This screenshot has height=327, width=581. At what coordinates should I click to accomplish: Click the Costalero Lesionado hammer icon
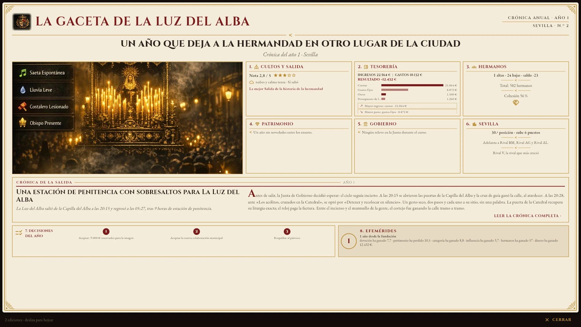[22, 107]
